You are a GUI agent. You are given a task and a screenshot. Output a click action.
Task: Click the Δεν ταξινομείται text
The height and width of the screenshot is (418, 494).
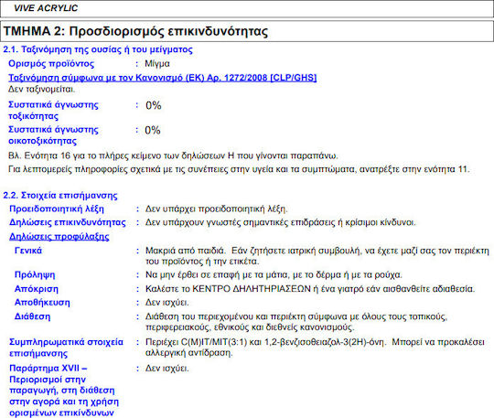coord(41,89)
